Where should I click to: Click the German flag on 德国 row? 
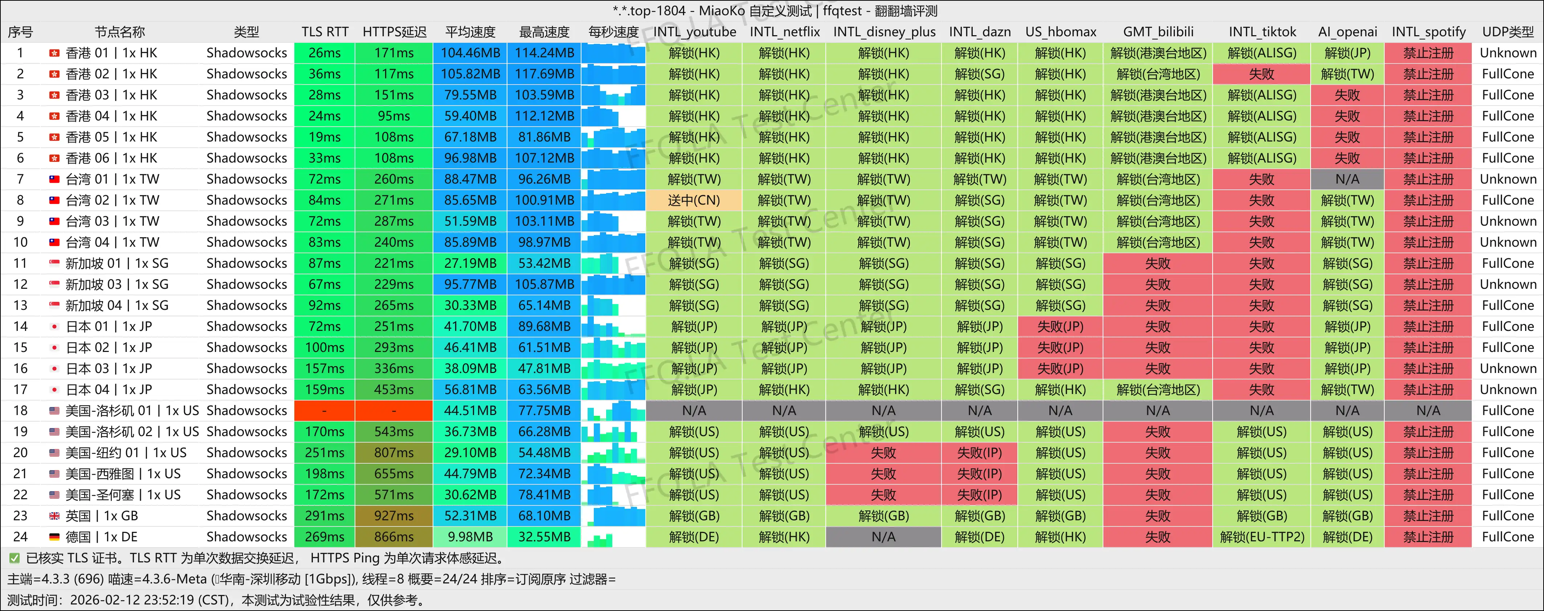click(54, 537)
